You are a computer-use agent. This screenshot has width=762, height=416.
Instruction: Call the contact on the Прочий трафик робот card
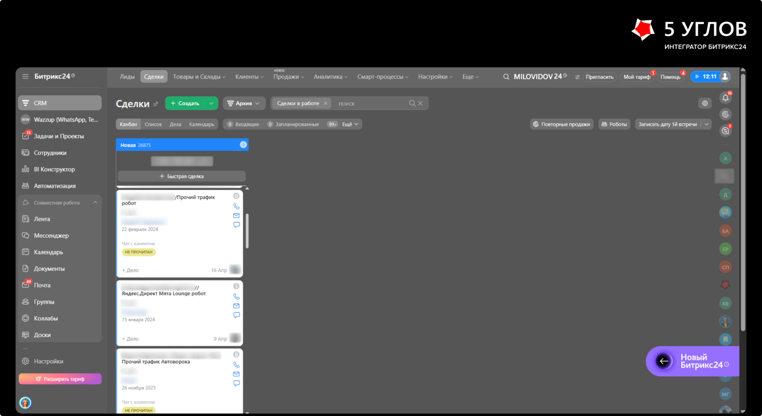[x=236, y=206]
